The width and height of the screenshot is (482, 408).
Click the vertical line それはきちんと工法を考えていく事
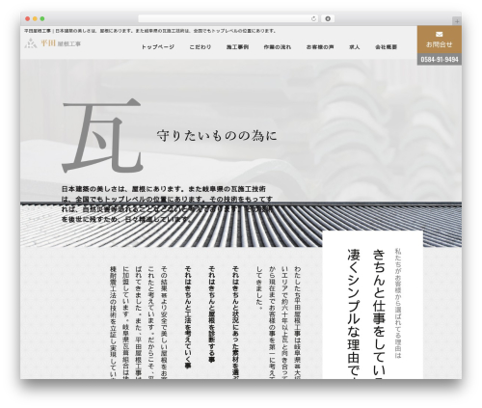click(188, 317)
